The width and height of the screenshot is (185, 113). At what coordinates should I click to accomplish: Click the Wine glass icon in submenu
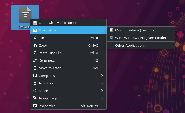point(111,38)
